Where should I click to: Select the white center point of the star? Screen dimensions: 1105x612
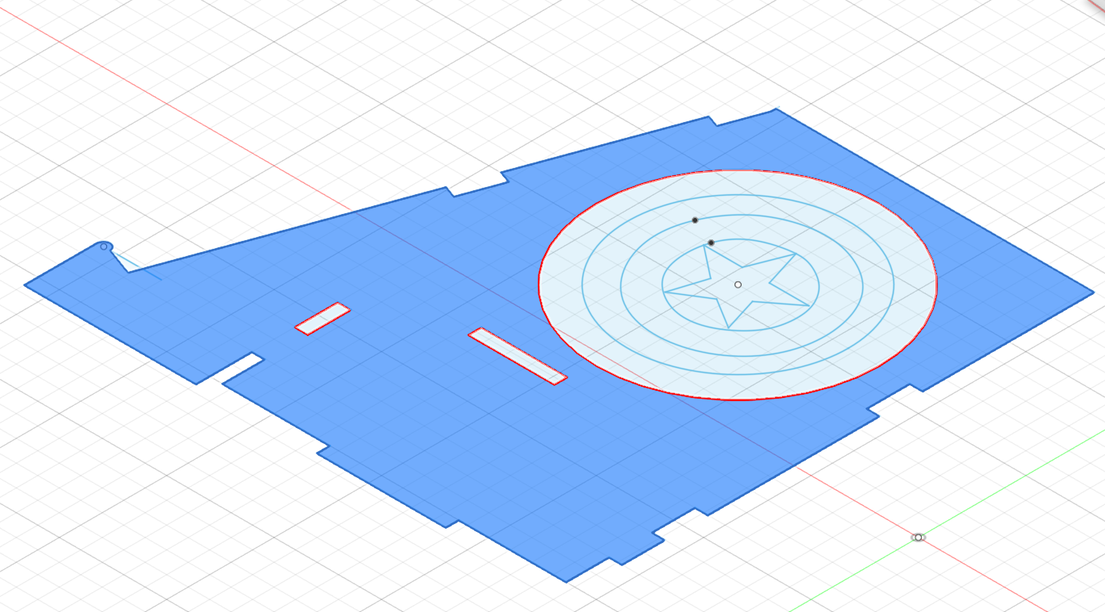pyautogui.click(x=738, y=285)
